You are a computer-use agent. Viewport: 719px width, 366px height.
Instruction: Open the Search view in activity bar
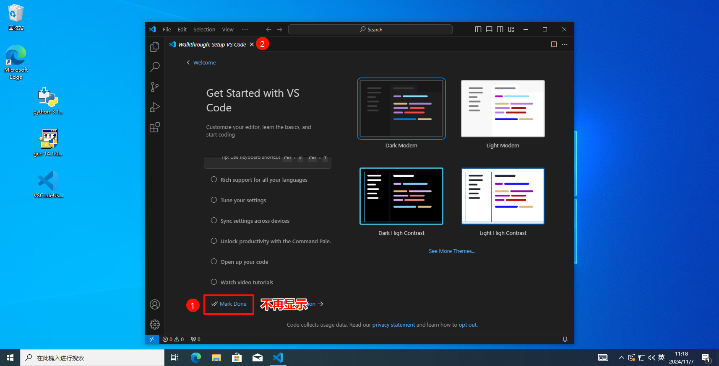[x=155, y=67]
